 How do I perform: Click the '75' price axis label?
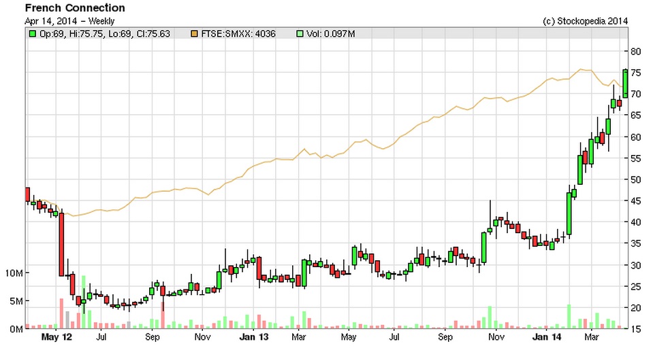pyautogui.click(x=635, y=73)
